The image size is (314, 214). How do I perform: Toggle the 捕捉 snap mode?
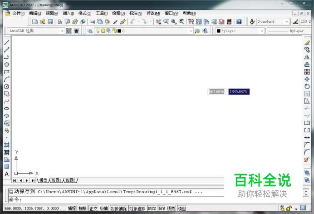pos(72,209)
